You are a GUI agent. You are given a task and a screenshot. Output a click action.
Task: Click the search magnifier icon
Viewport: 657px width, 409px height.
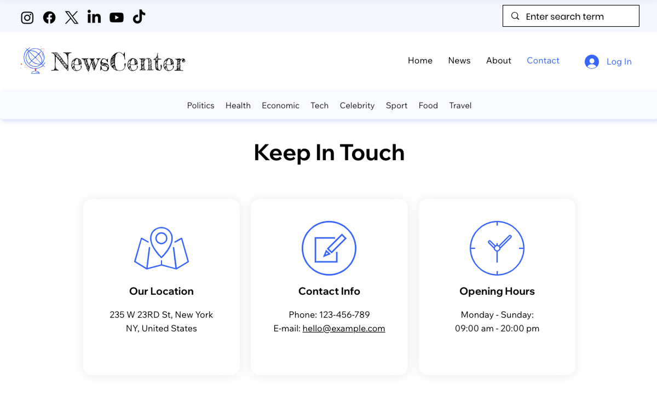coord(515,16)
